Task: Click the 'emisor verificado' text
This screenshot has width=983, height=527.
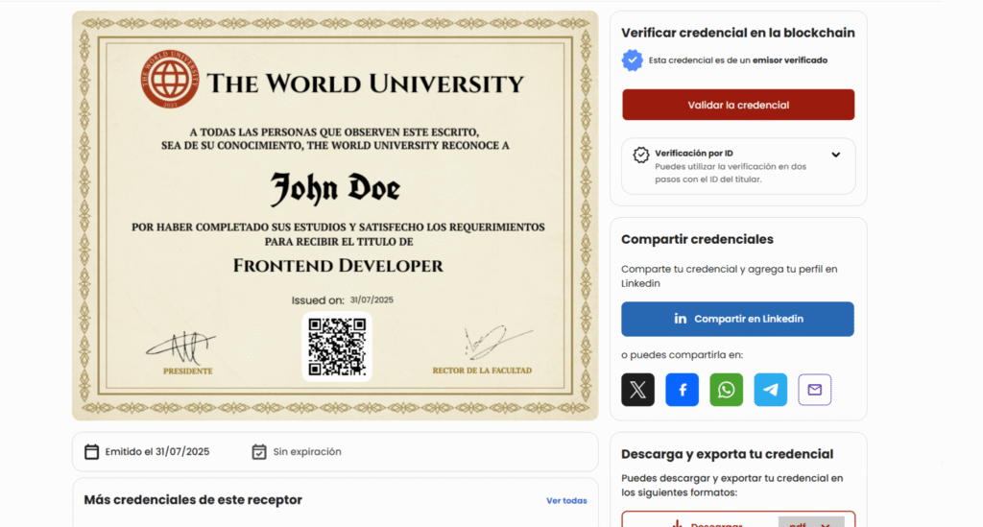Action: [789, 60]
